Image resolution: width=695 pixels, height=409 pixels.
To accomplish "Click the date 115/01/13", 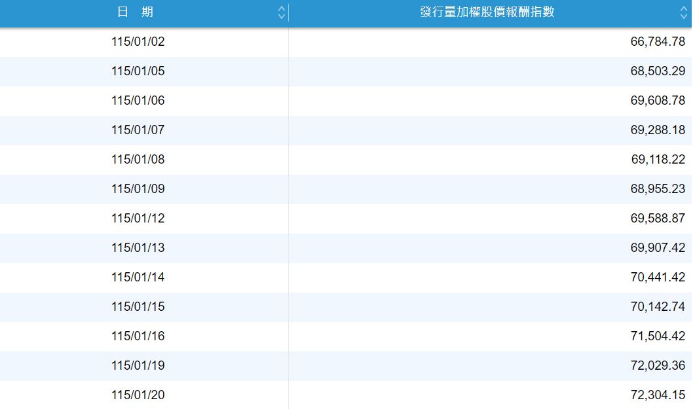I will click(x=138, y=248).
